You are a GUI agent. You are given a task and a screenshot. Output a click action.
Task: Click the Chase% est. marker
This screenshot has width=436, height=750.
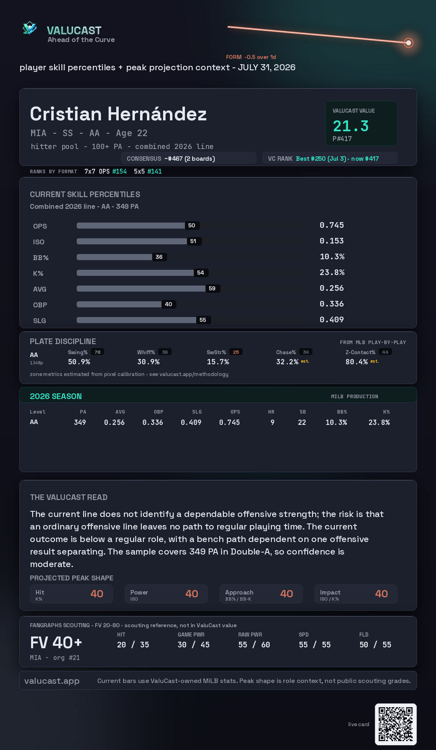click(305, 361)
